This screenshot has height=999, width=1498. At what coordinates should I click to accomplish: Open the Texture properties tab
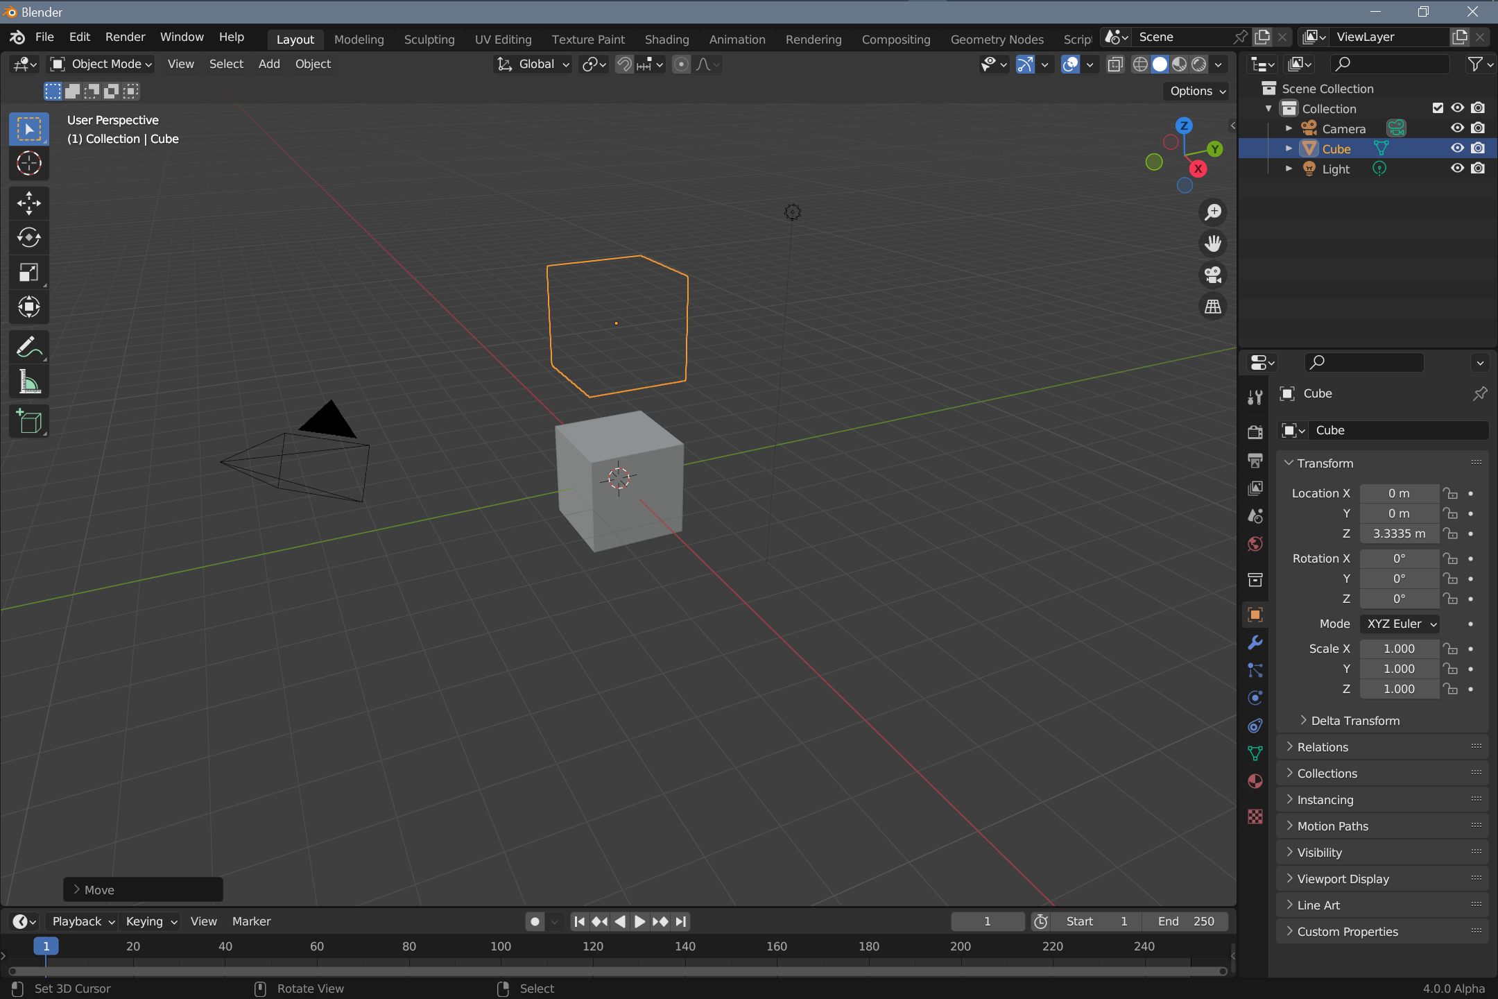pos(1255,817)
